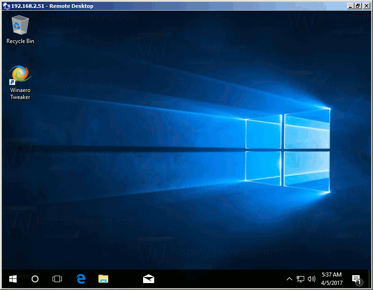
Task: Open the Mail app from the taskbar
Action: tap(148, 279)
